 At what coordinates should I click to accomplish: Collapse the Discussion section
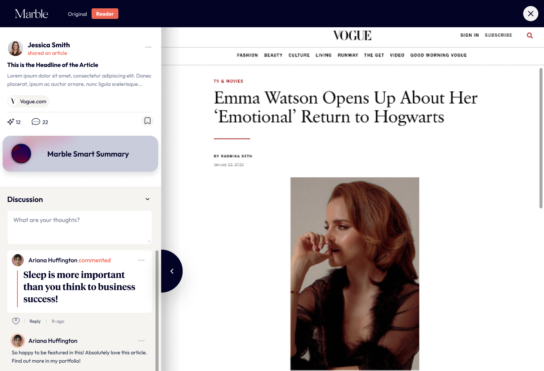tap(148, 199)
